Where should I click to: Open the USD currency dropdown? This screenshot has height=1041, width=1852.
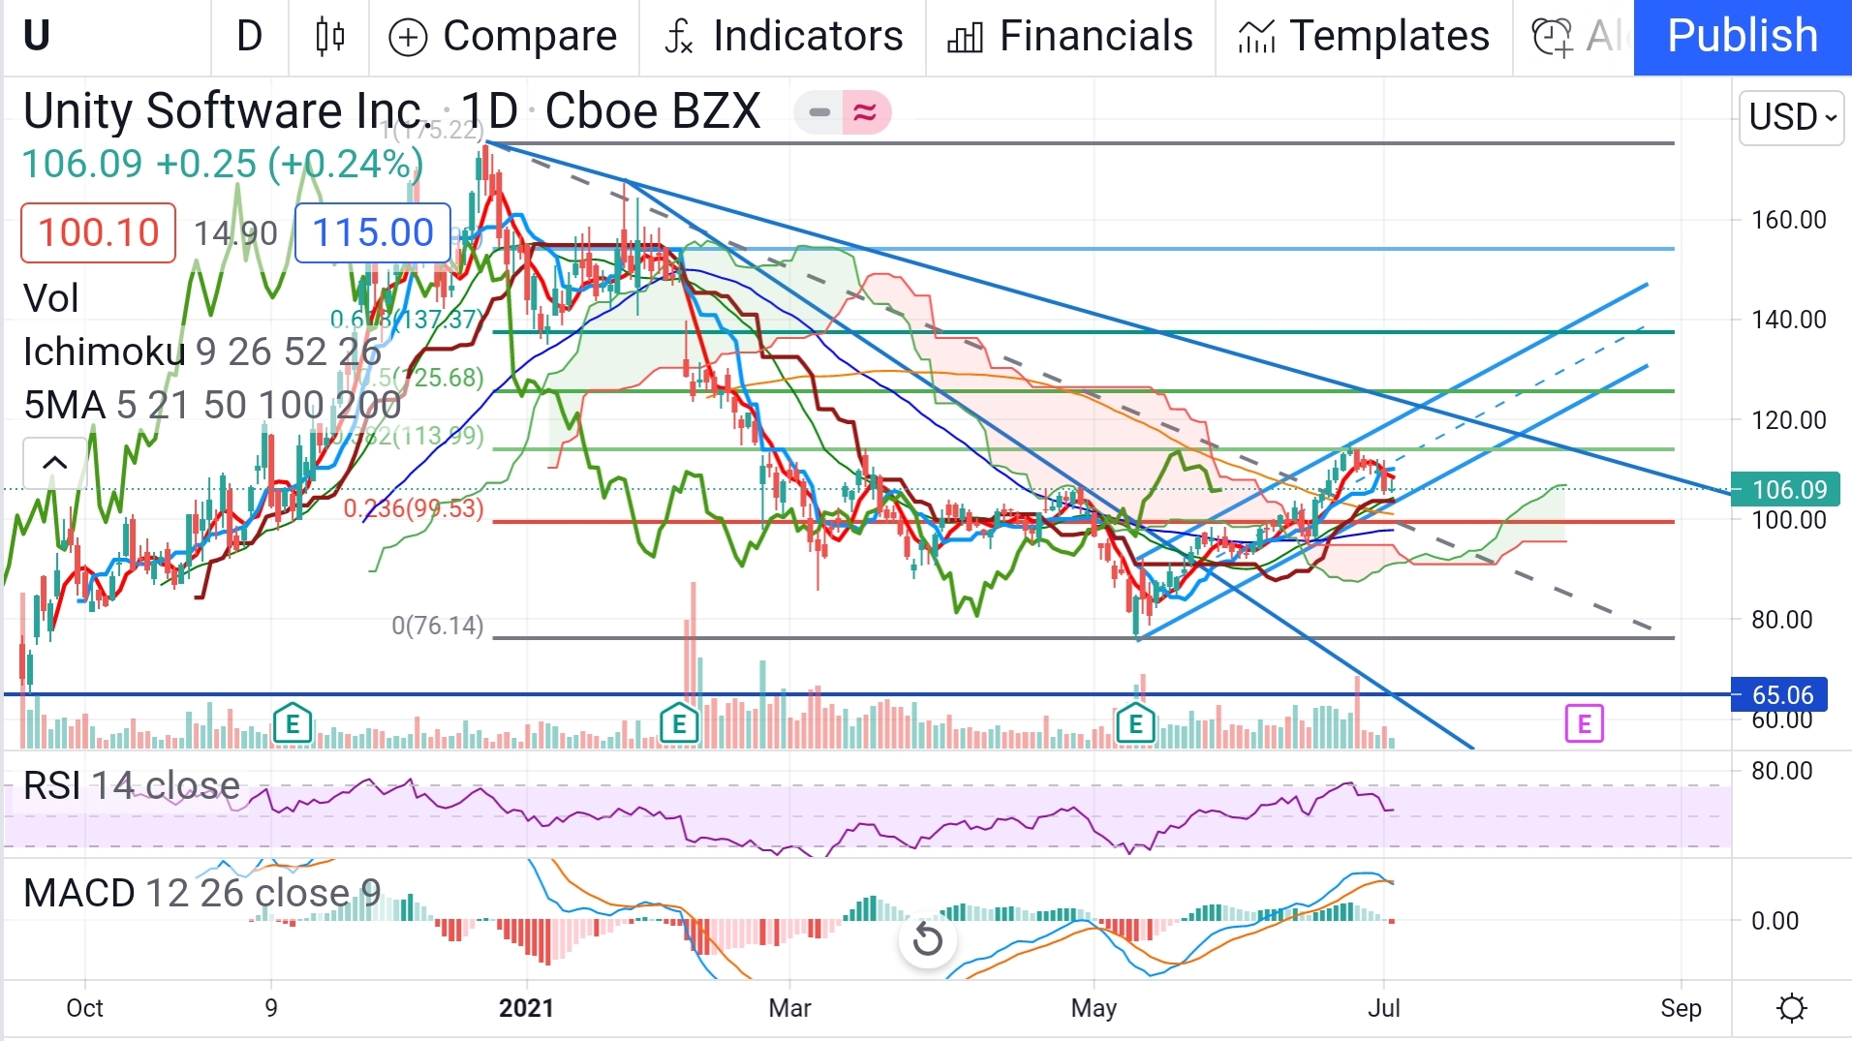(1792, 117)
